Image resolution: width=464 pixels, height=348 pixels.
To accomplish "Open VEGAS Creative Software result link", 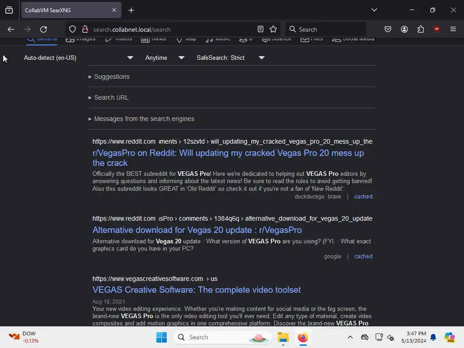I will pyautogui.click(x=197, y=290).
